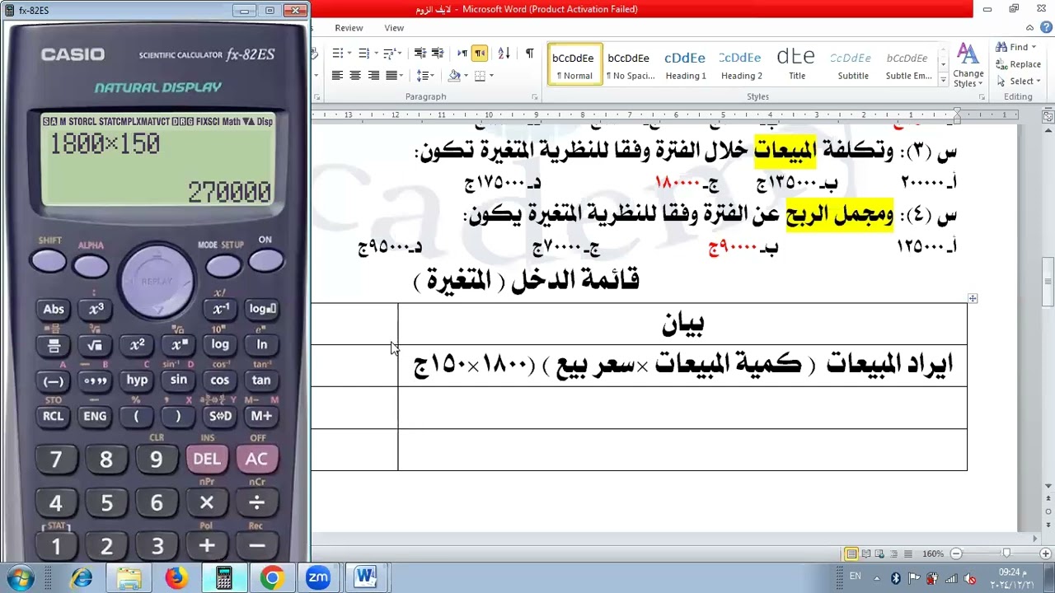Click the zoom out minus button
The height and width of the screenshot is (593, 1055).
click(956, 554)
